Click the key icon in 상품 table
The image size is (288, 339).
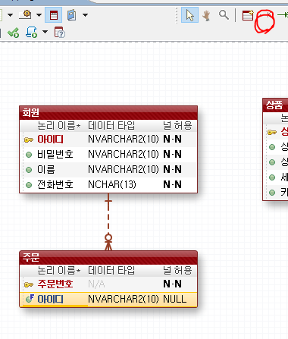point(272,132)
